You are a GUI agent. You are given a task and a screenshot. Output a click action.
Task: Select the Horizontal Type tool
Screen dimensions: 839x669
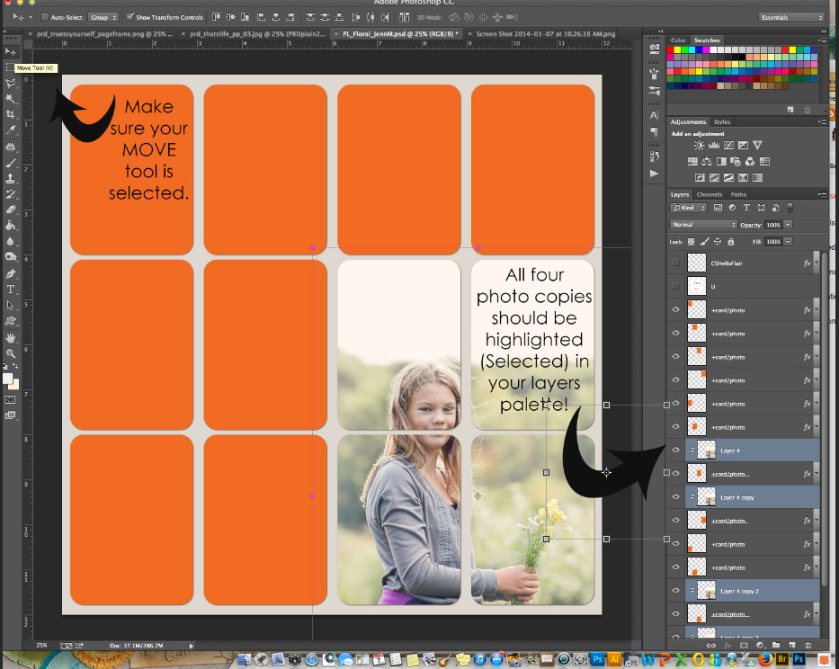click(x=11, y=290)
